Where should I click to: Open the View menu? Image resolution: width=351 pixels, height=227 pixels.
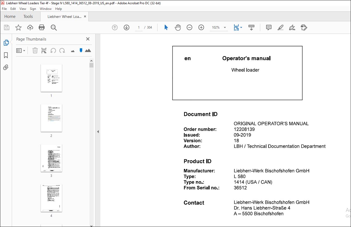(x=23, y=9)
